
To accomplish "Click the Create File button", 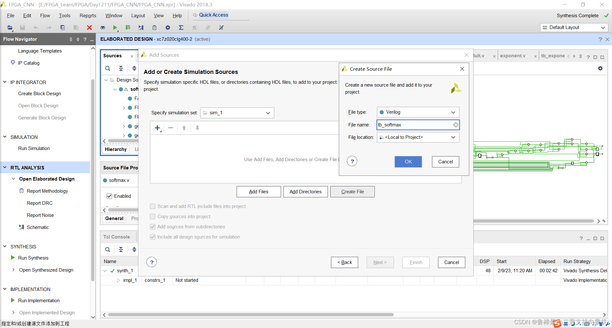I will pyautogui.click(x=352, y=192).
